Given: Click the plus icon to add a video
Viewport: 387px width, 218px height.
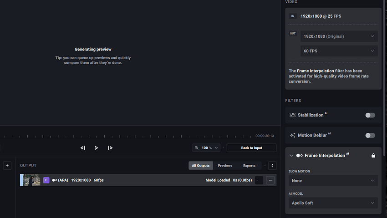Looking at the screenshot, I should click(x=7, y=166).
